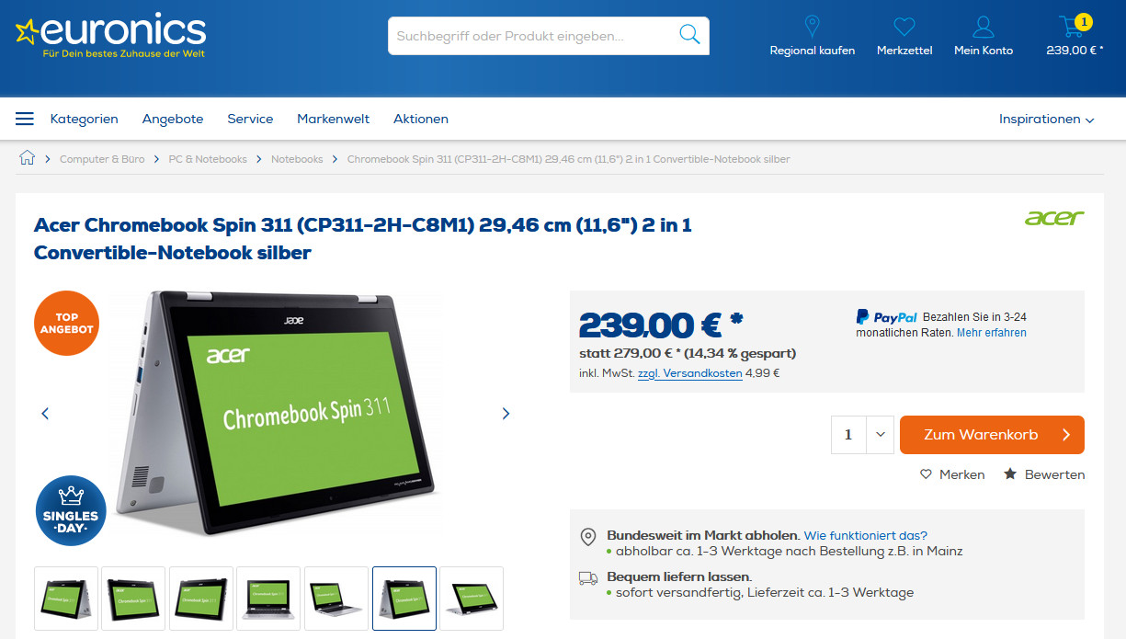Add product with Zum Warenkorb button

click(992, 435)
